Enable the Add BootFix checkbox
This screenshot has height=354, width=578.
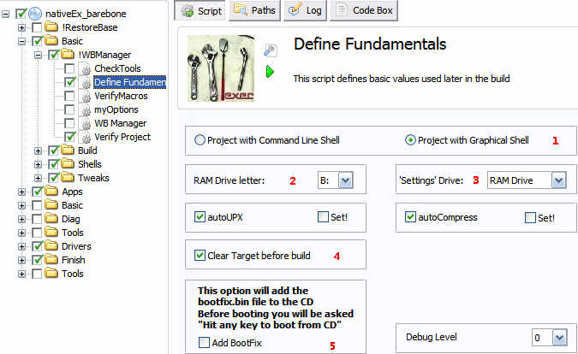click(204, 343)
